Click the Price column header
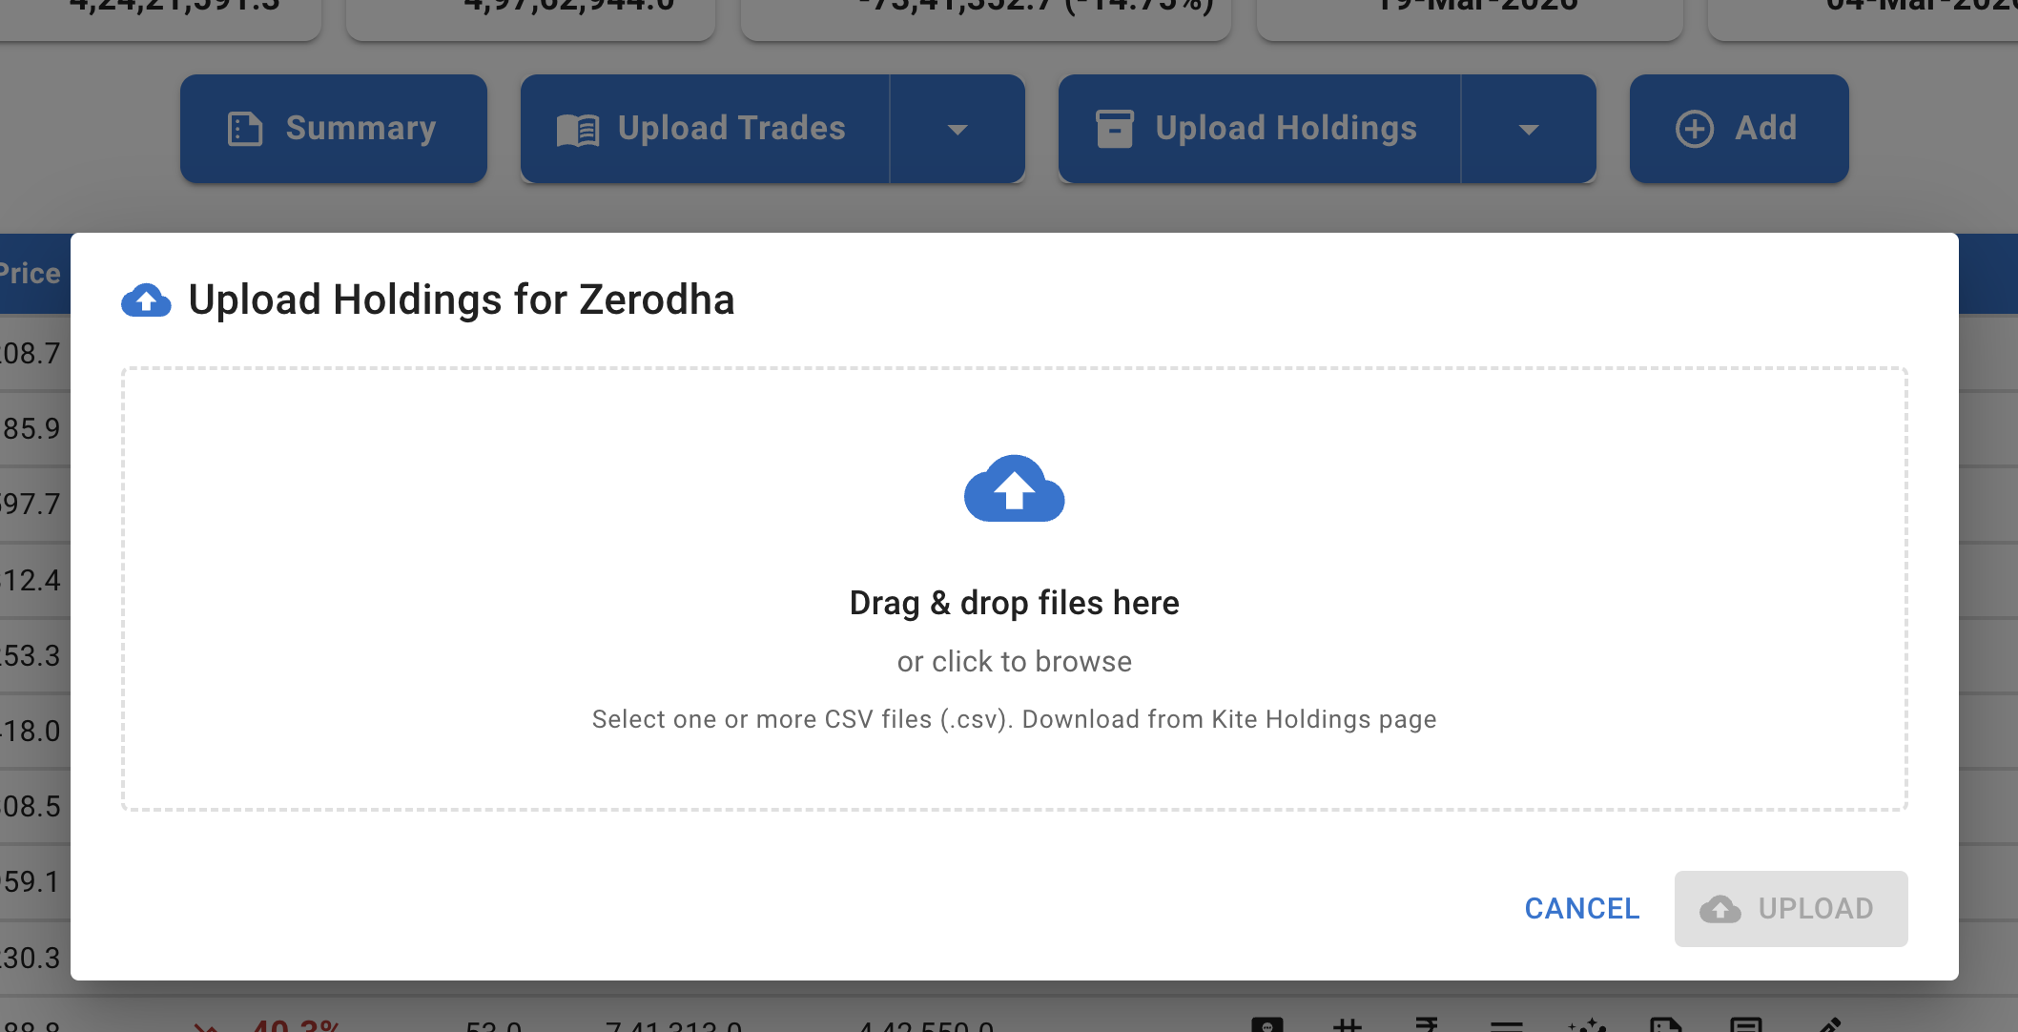Screen dimensions: 2018x1032 (31, 274)
